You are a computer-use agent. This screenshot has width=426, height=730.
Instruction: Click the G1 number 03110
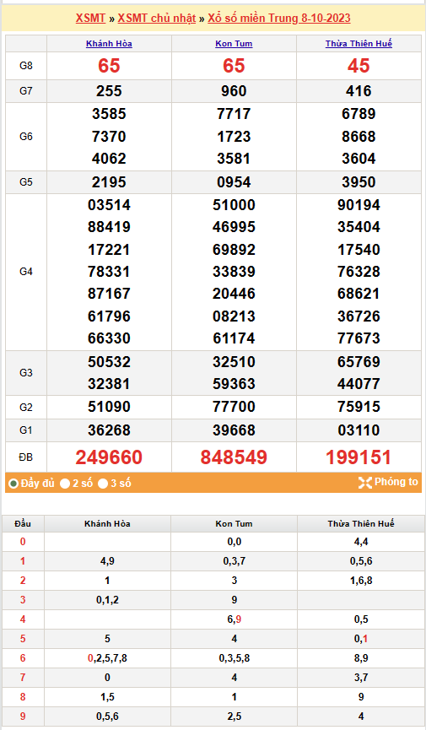point(359,430)
